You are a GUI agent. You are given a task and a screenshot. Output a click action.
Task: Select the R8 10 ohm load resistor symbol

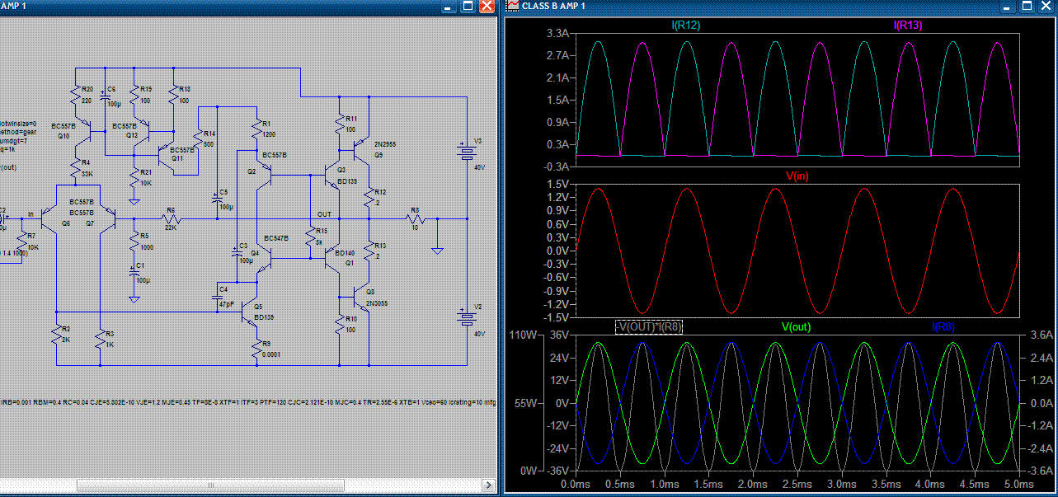tap(416, 219)
